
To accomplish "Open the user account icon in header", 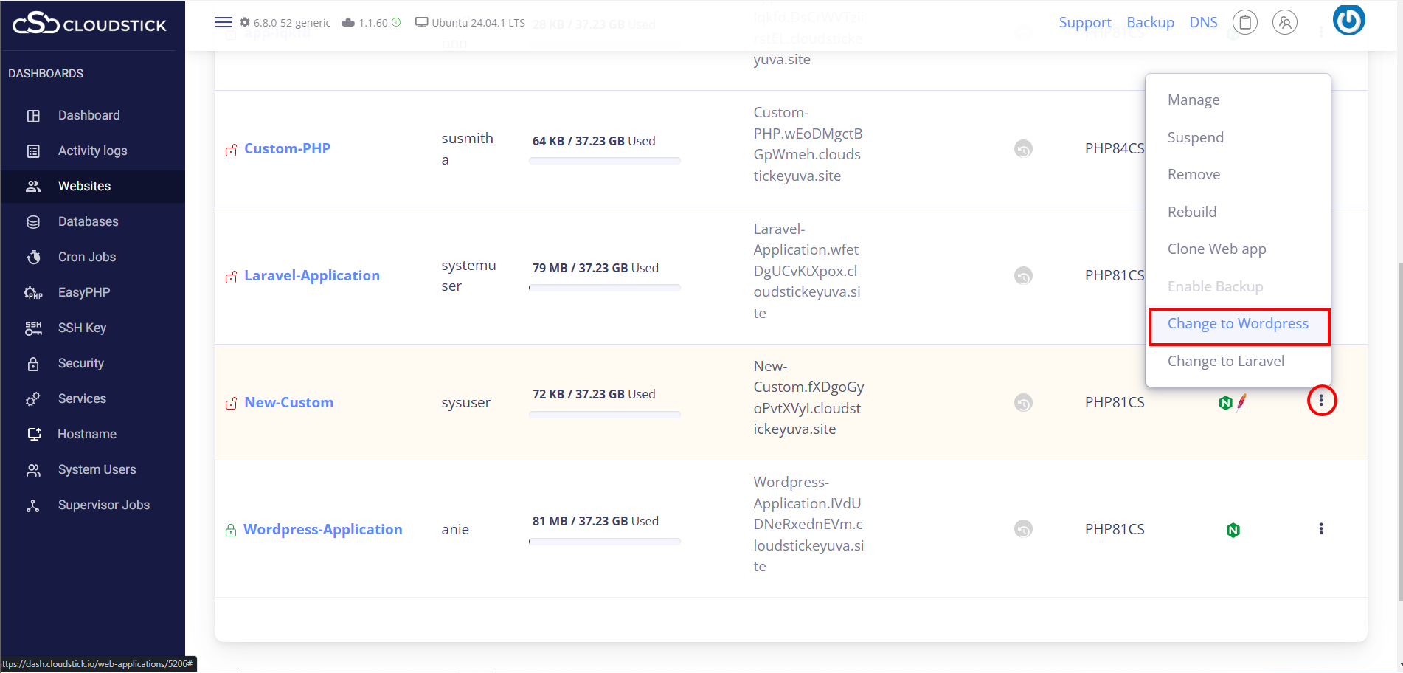I will pyautogui.click(x=1284, y=23).
